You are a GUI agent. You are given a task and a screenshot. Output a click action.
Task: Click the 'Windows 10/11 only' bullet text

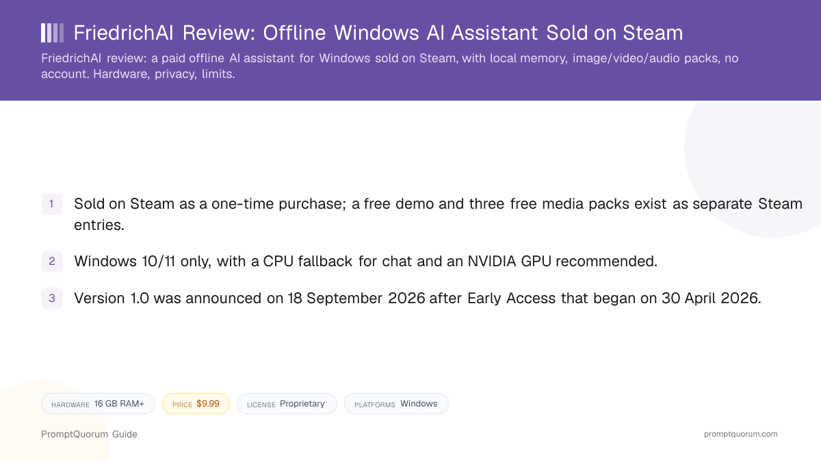click(x=365, y=261)
